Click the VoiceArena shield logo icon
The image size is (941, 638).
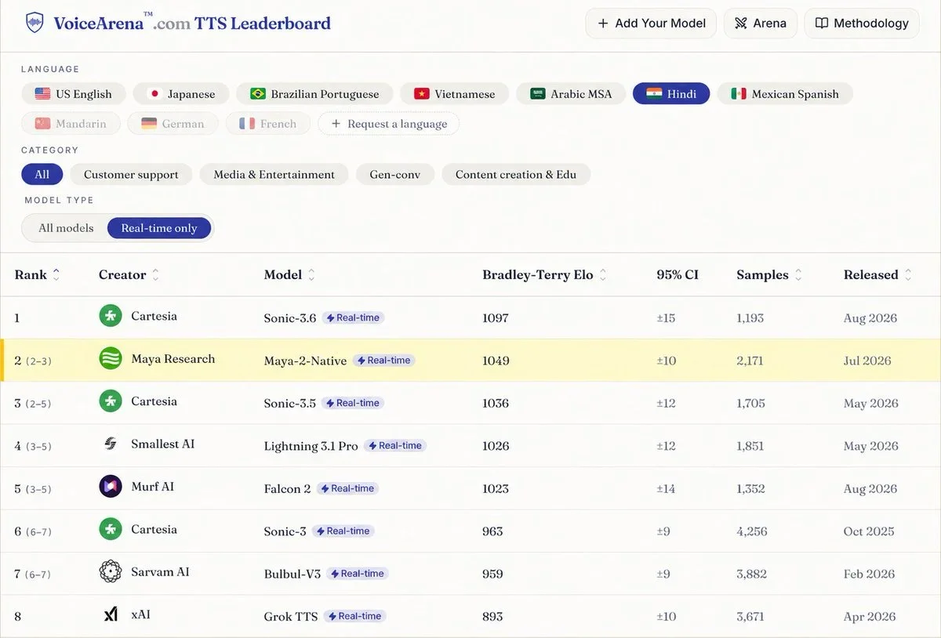click(x=35, y=23)
